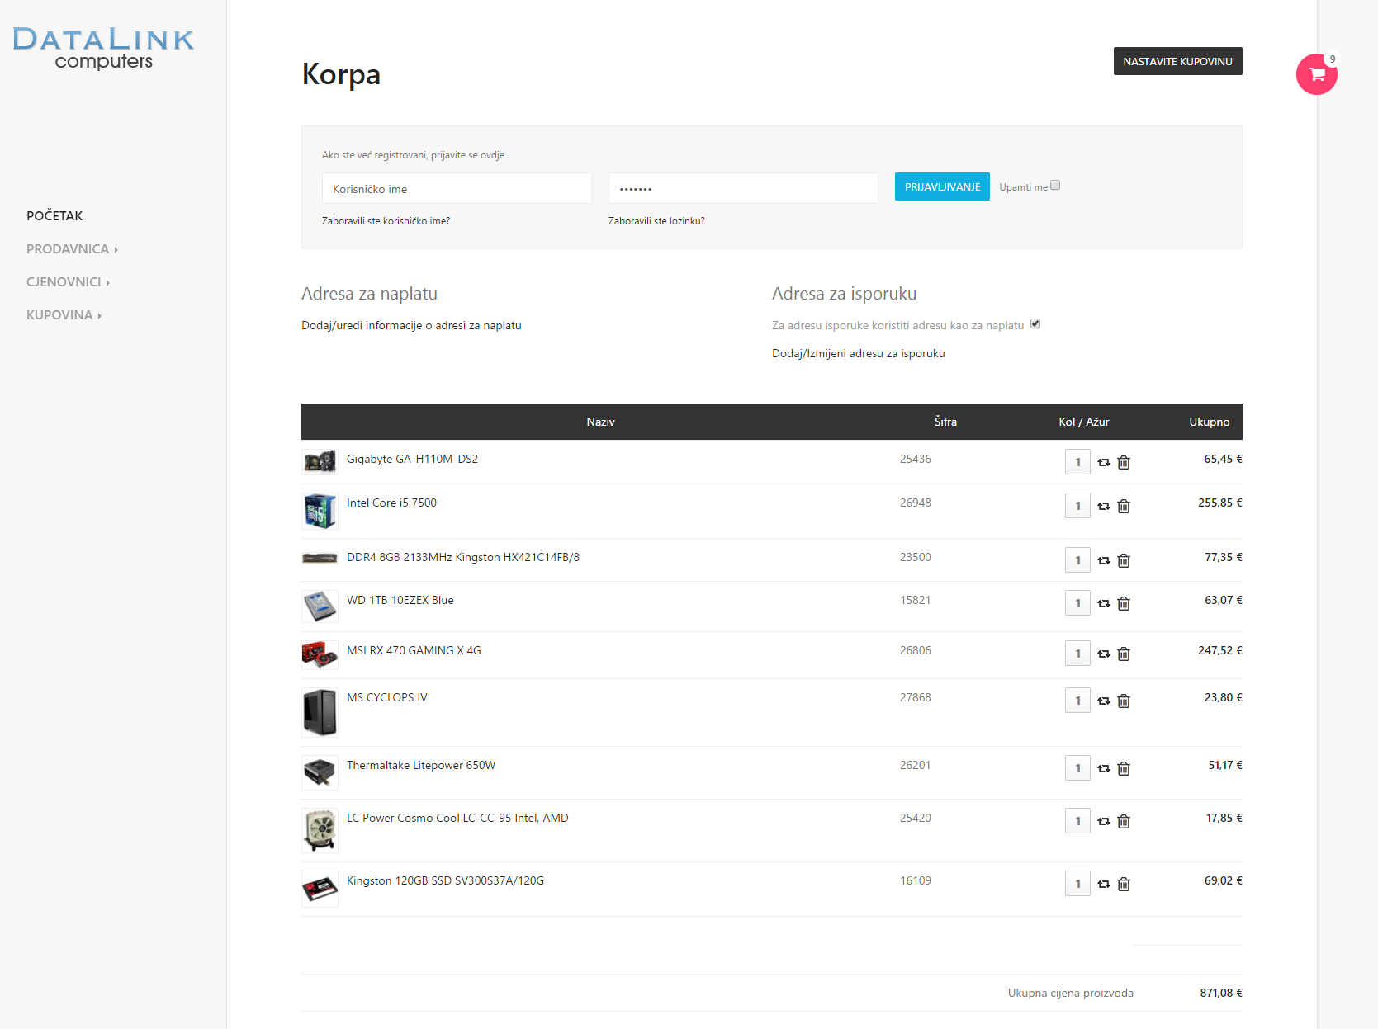Click the PRIJAVLJIVANJE login button
Screen dimensions: 1378x1029
click(942, 186)
